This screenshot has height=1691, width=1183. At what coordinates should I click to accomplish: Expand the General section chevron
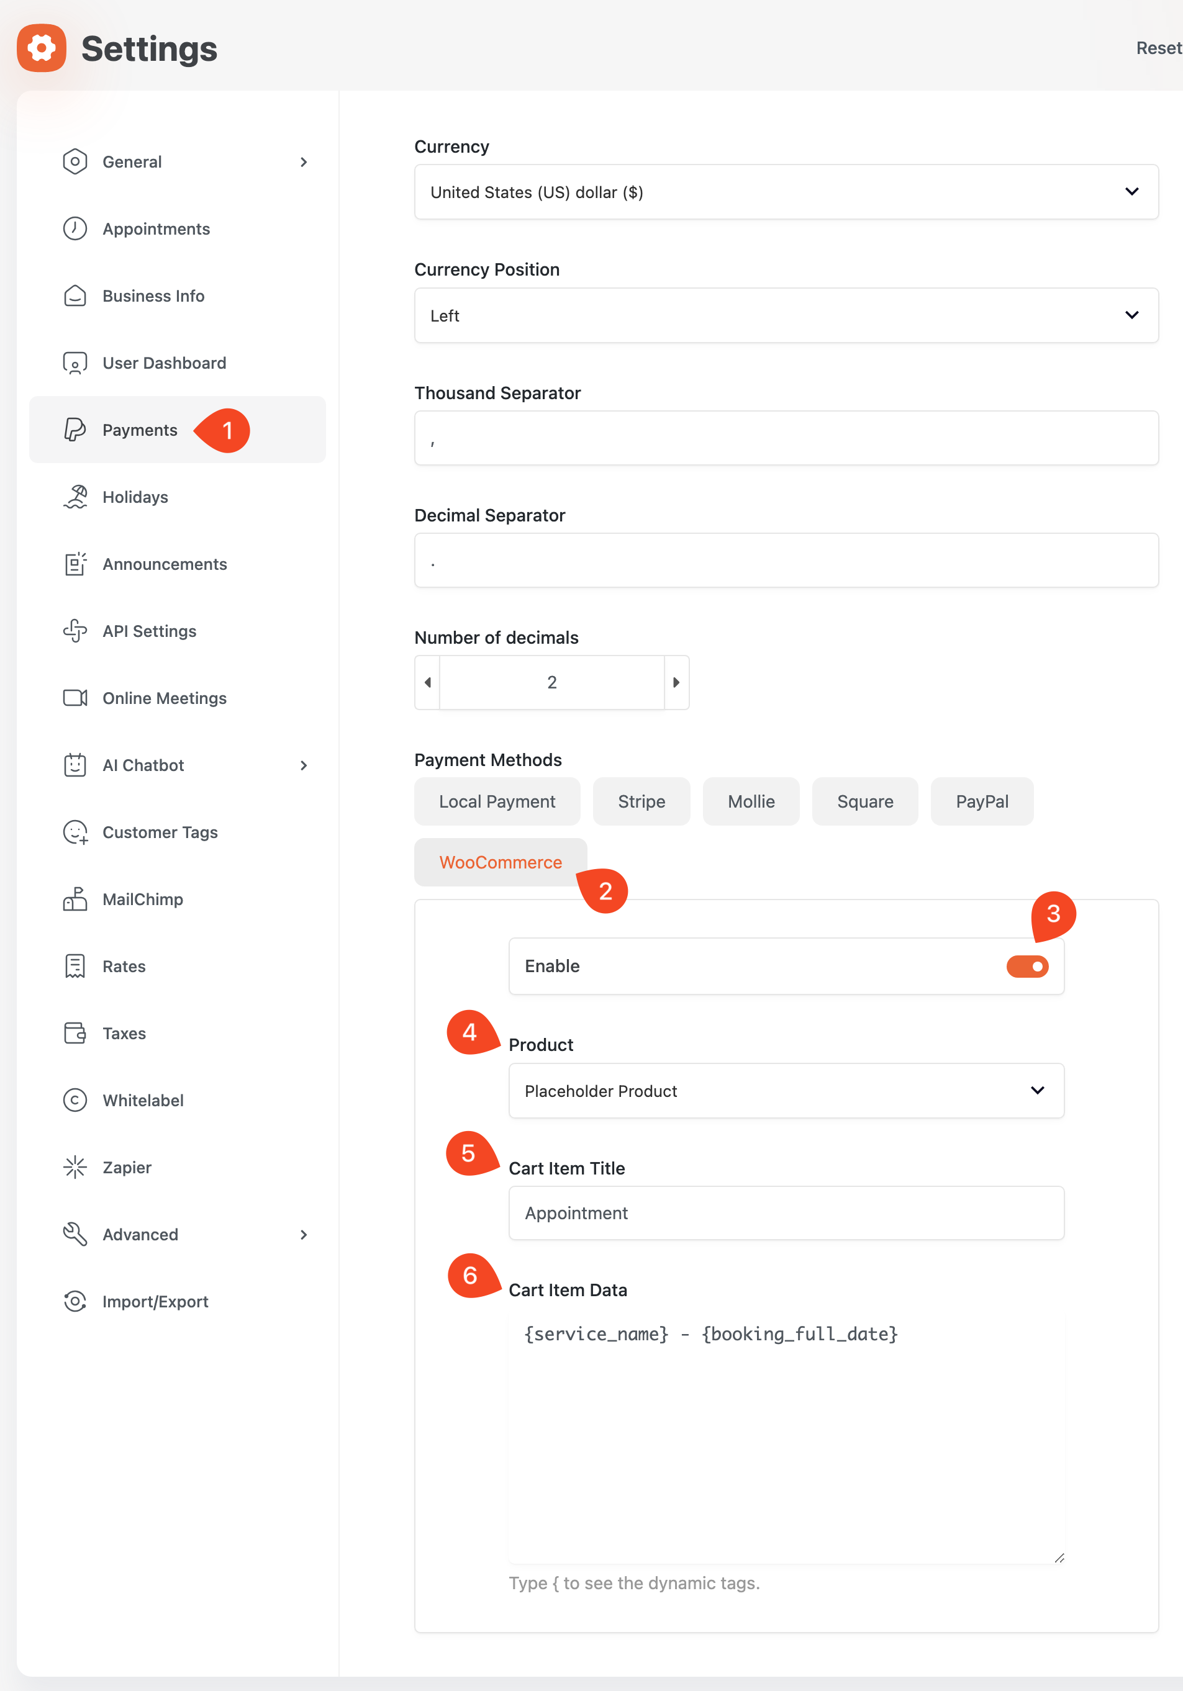pyautogui.click(x=304, y=162)
